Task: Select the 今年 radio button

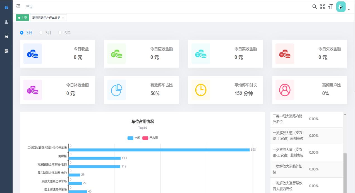Action: (x=60, y=33)
